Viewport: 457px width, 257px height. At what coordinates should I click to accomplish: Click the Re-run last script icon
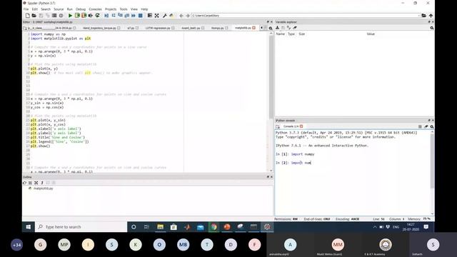[97, 16]
